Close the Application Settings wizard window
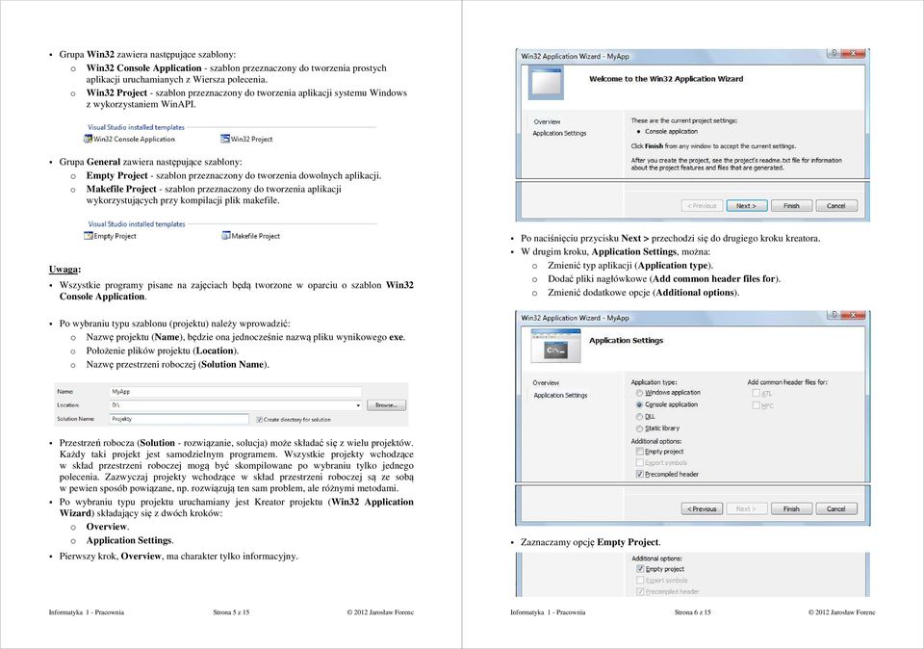Viewport: 924px width, 649px height. 853,315
